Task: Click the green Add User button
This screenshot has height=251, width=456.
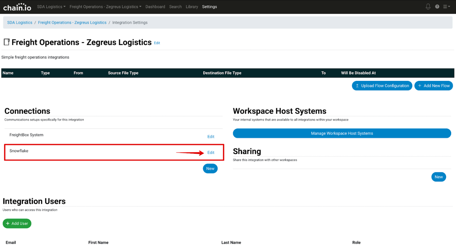Action: click(17, 223)
